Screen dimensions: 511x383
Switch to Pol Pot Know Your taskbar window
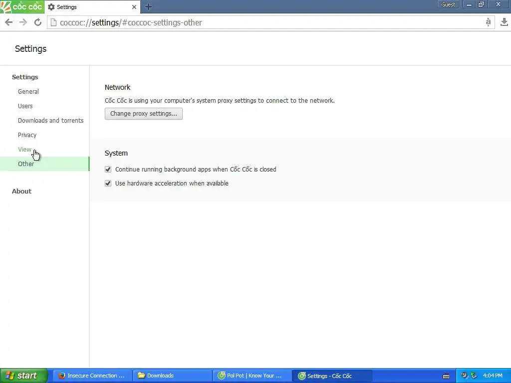pos(252,376)
